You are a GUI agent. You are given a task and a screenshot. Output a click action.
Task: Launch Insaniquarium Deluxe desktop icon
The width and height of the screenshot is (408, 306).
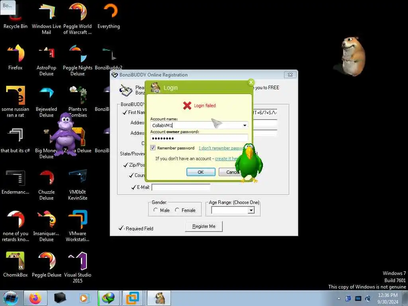[46, 226]
